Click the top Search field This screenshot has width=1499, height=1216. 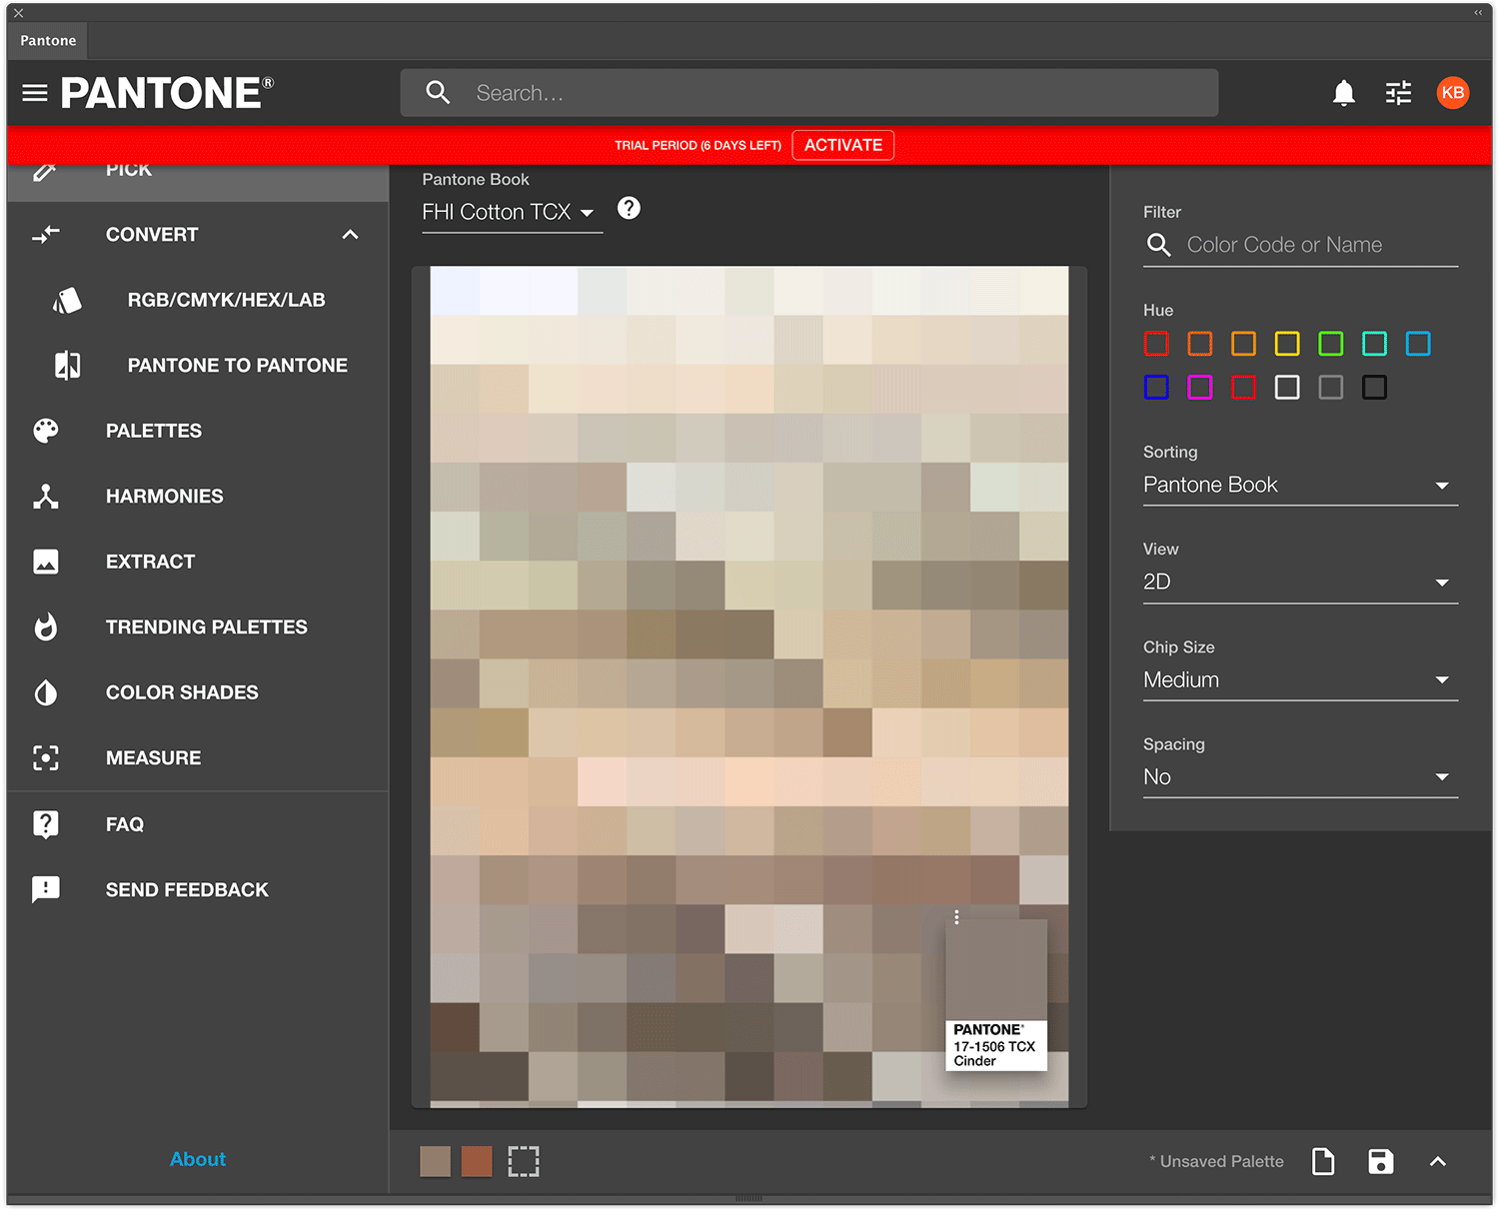809,93
